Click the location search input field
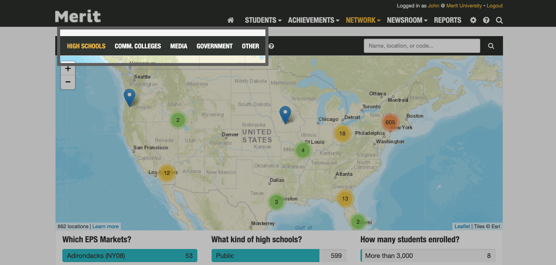This screenshot has width=556, height=265. click(422, 45)
